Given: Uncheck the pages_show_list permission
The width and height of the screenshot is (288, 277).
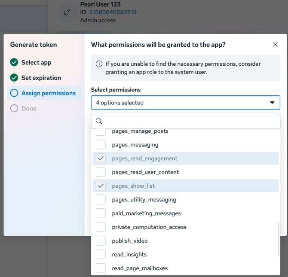Looking at the screenshot, I should coord(101,186).
